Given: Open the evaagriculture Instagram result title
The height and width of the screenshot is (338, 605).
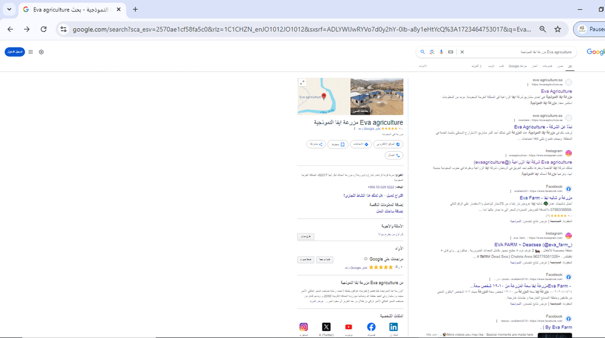Looking at the screenshot, I should click(523, 162).
